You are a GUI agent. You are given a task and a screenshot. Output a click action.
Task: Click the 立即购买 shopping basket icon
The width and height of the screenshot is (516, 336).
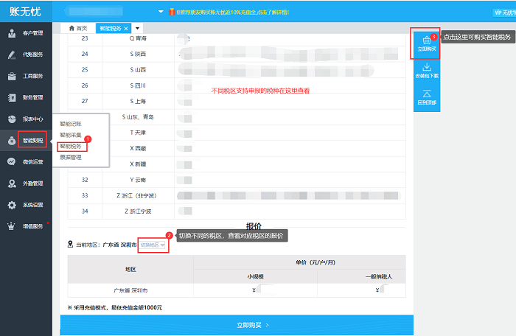coord(427,41)
